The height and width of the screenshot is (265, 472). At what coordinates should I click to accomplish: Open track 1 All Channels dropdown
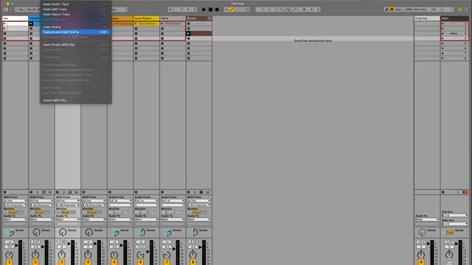click(x=15, y=205)
